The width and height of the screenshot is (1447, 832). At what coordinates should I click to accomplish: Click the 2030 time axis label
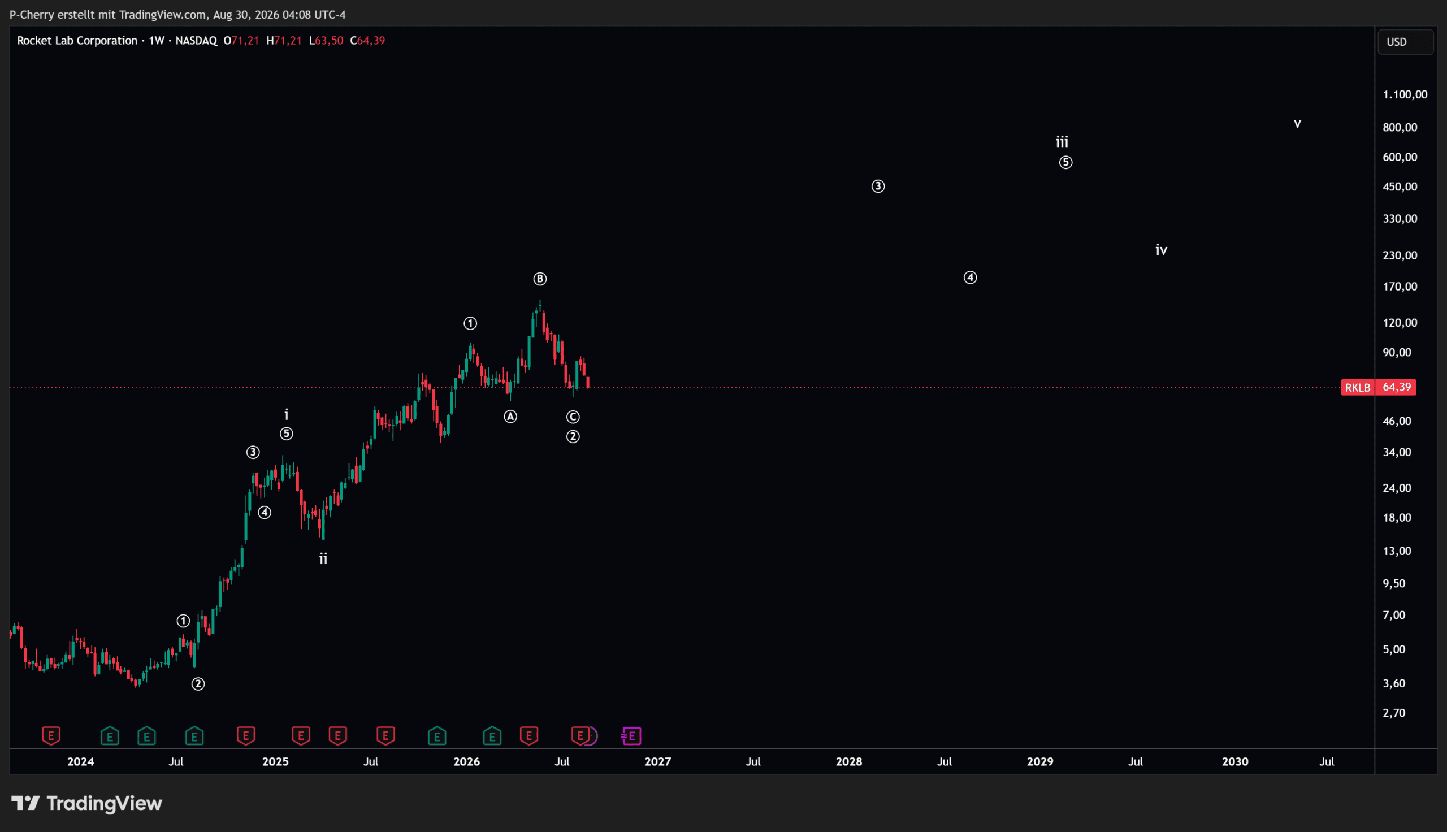[1235, 762]
